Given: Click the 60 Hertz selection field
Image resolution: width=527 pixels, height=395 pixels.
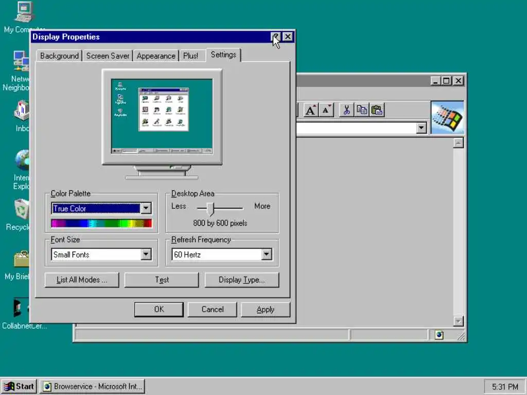Looking at the screenshot, I should 217,254.
